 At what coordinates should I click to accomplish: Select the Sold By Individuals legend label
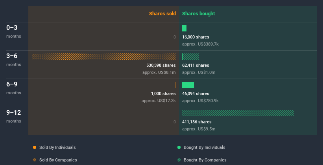[57, 147]
